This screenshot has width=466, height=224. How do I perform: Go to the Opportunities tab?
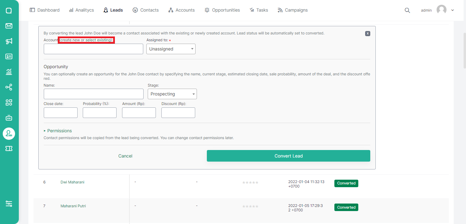(x=222, y=10)
